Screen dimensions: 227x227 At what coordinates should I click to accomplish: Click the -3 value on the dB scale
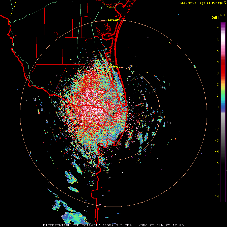[x=217, y=140]
